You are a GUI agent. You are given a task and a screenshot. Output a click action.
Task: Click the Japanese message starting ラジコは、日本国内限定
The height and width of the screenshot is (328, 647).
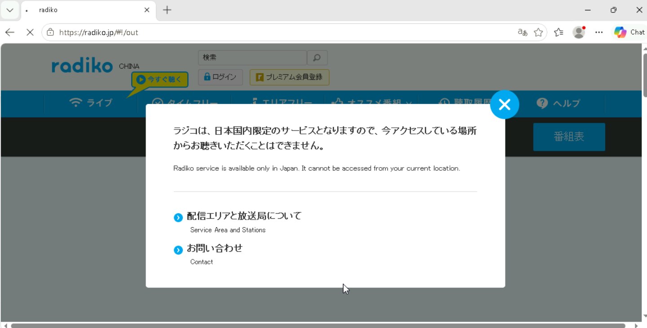pyautogui.click(x=325, y=138)
